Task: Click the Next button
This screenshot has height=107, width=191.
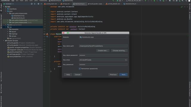Action: 124,75
